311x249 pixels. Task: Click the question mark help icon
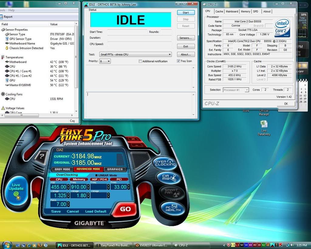(42, 156)
